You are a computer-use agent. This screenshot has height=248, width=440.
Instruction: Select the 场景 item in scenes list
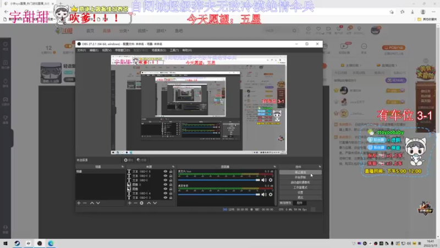pyautogui.click(x=100, y=171)
